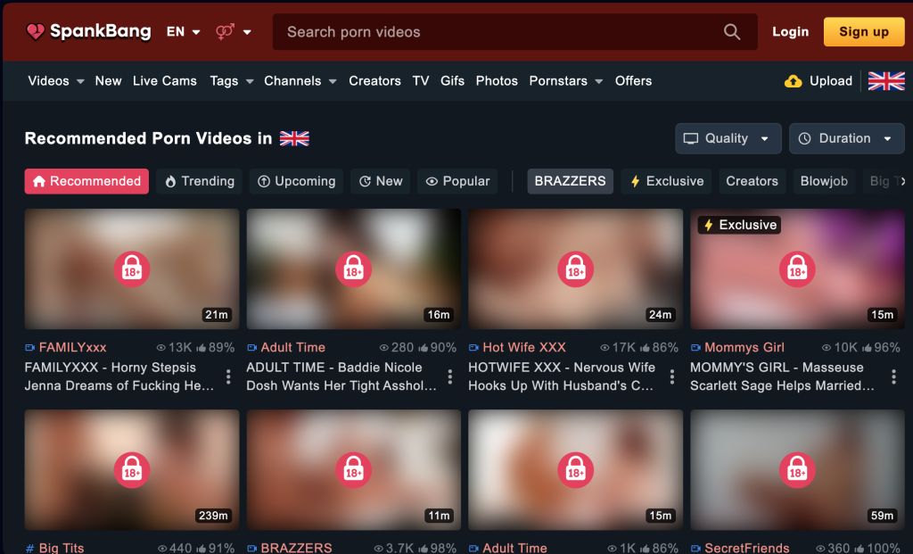Expand the Videos menu

(x=56, y=81)
